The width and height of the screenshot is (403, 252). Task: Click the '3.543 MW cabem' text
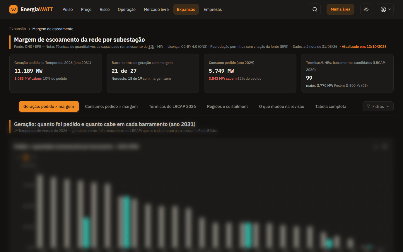click(223, 79)
